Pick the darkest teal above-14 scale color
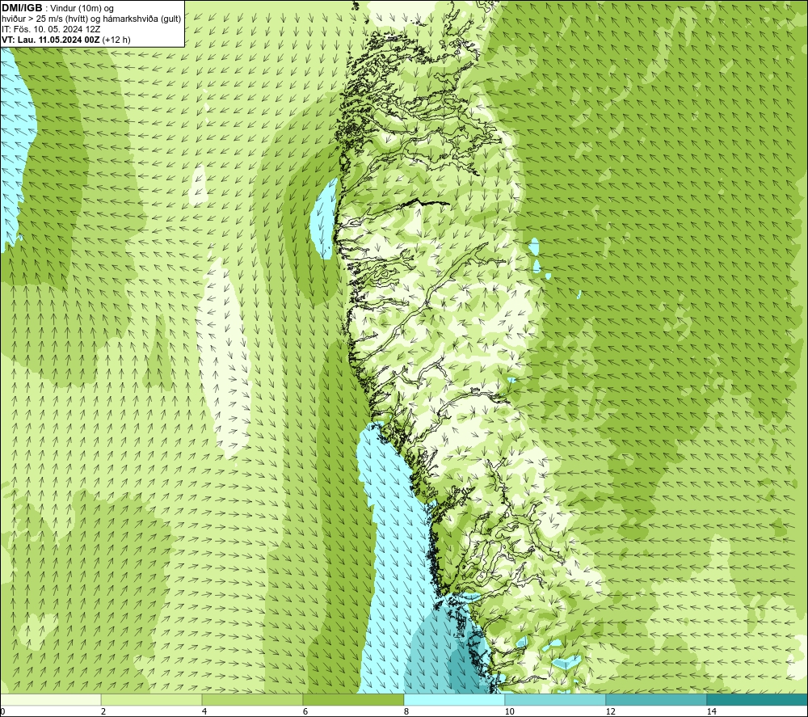 coord(758,699)
